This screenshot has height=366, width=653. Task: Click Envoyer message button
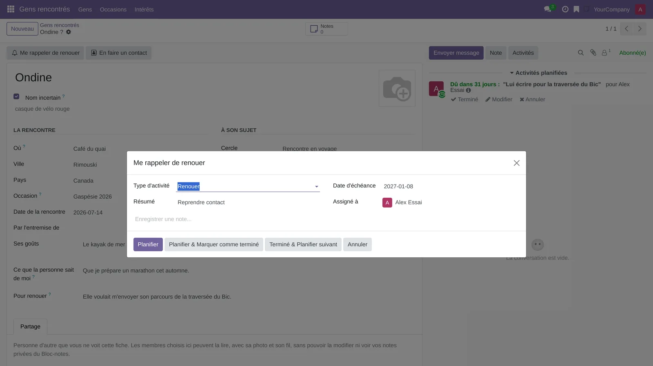pos(456,53)
